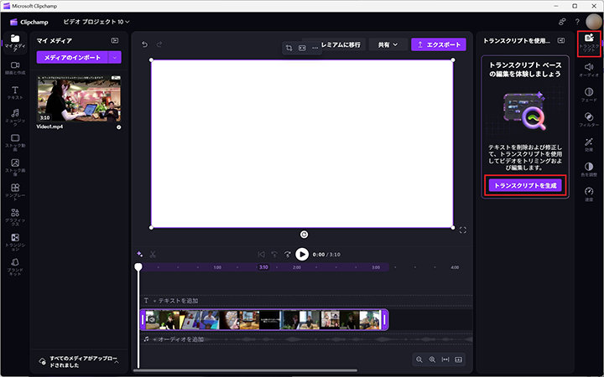Click the timeline playhead handle

click(x=138, y=266)
